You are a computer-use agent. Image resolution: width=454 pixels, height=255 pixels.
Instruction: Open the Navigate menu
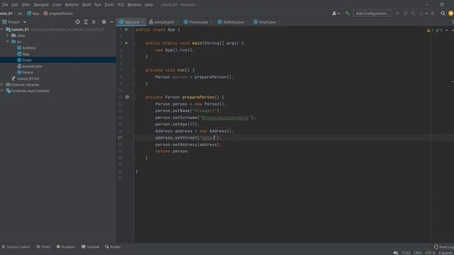[41, 5]
